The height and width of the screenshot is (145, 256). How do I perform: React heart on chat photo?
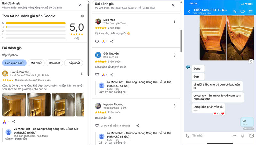[251, 61]
